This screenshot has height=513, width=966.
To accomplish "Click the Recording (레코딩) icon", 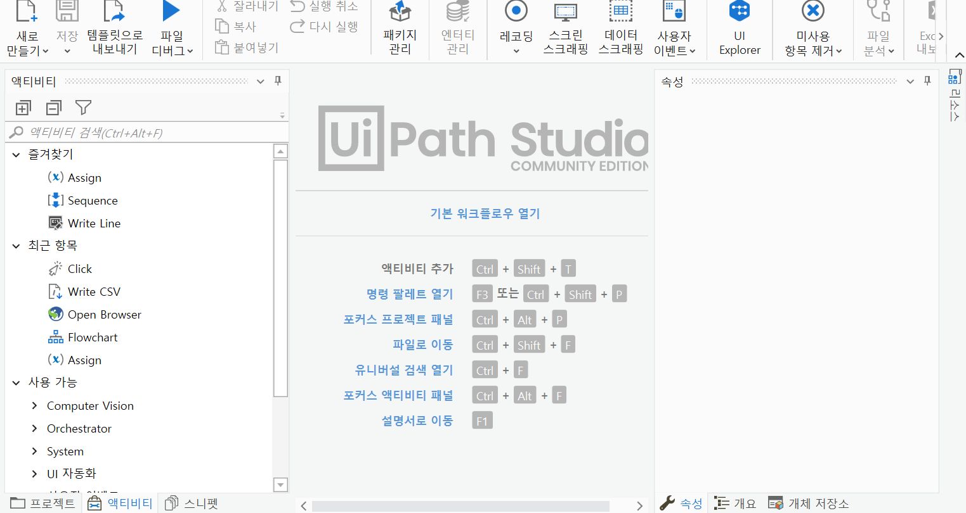I will 516,11.
